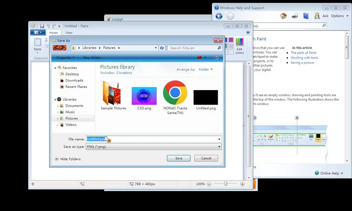The image size is (352, 211).
Task: Open the Save as type combo box
Action: [x=153, y=147]
